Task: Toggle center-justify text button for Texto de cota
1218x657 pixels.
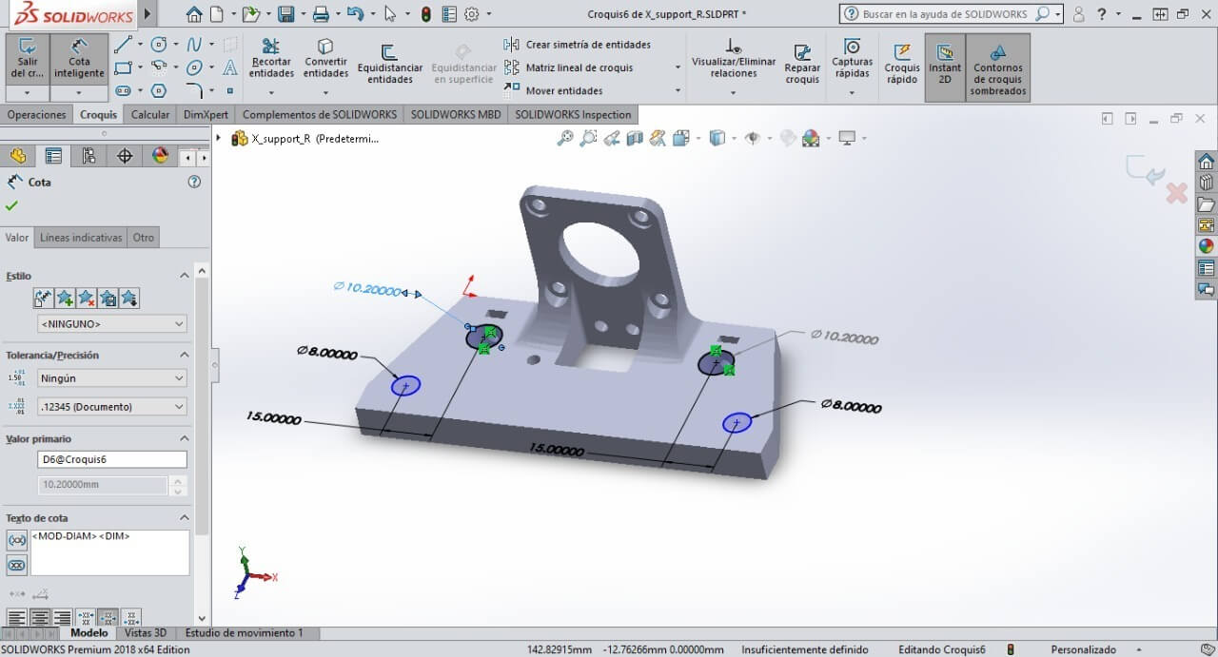Action: [40, 618]
